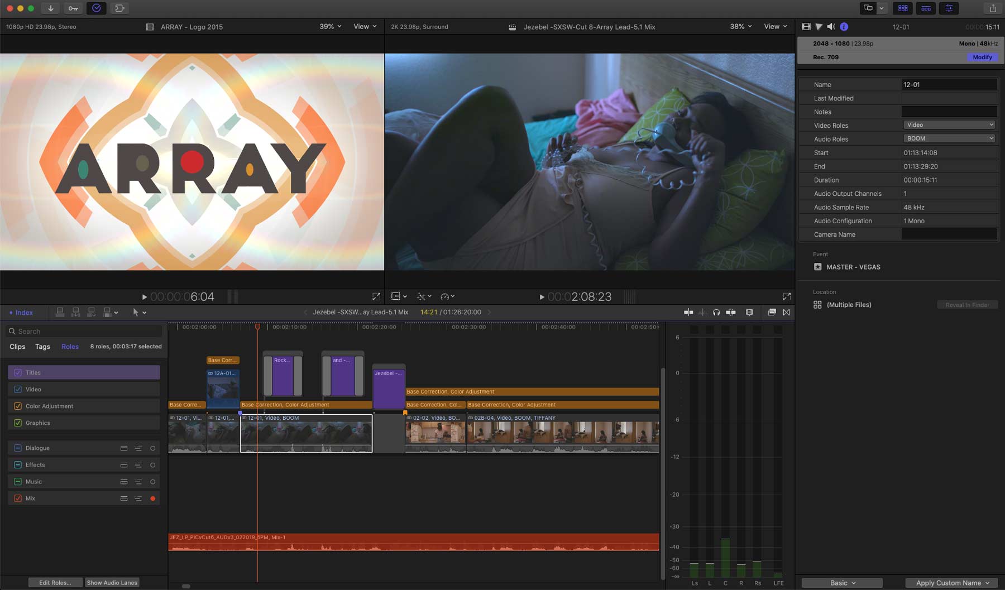The width and height of the screenshot is (1005, 590).
Task: Enable the Dialogue role checkbox
Action: click(18, 448)
